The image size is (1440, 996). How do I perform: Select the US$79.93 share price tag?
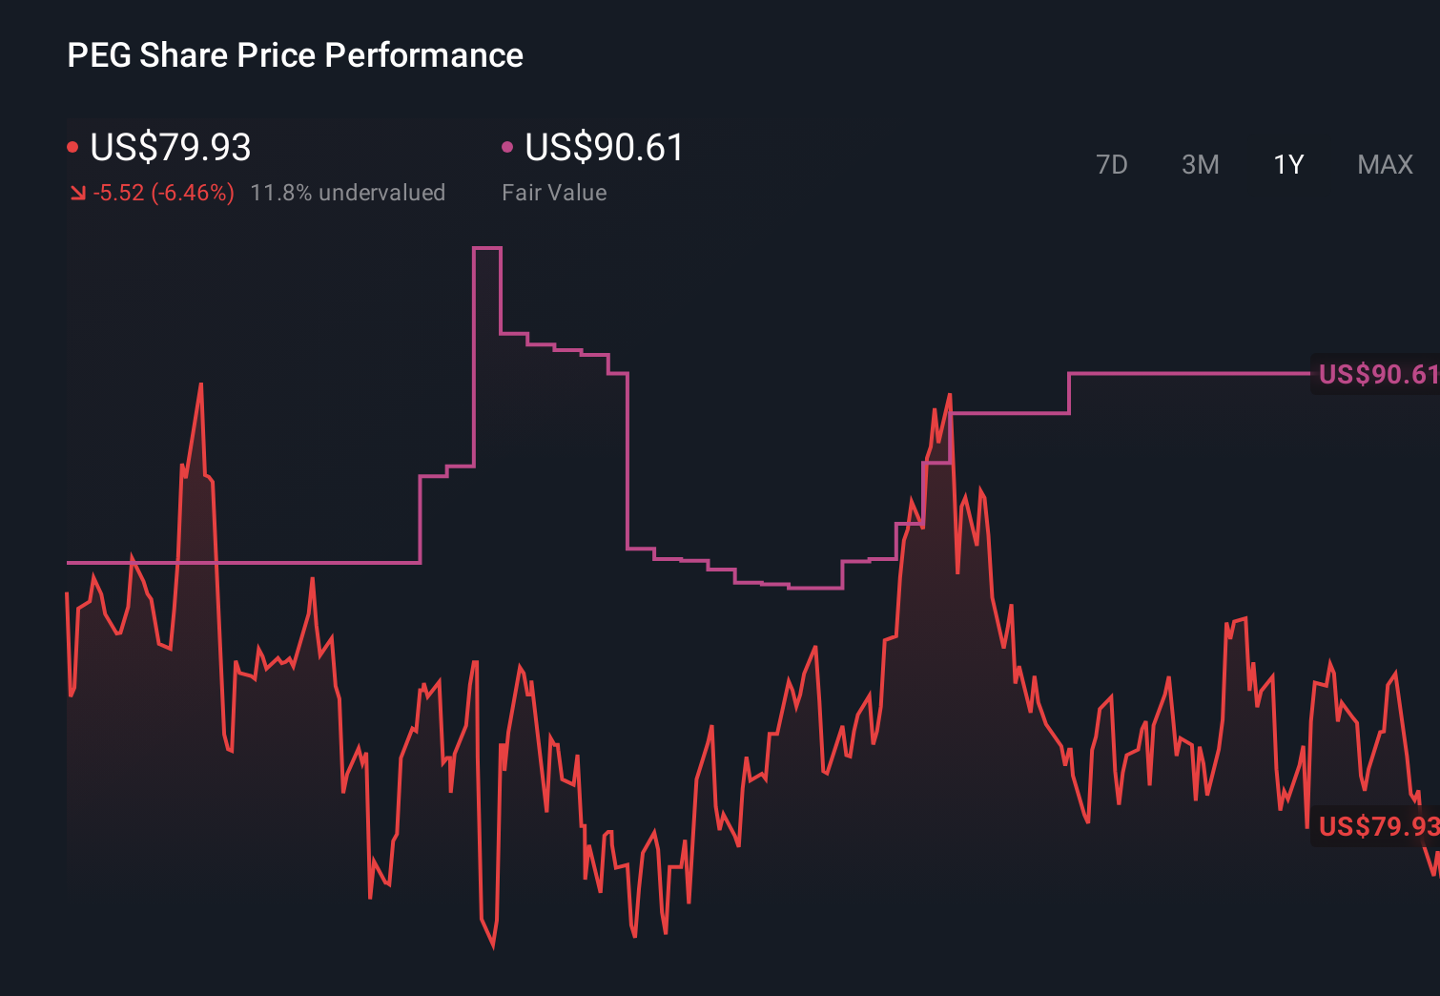click(1376, 826)
